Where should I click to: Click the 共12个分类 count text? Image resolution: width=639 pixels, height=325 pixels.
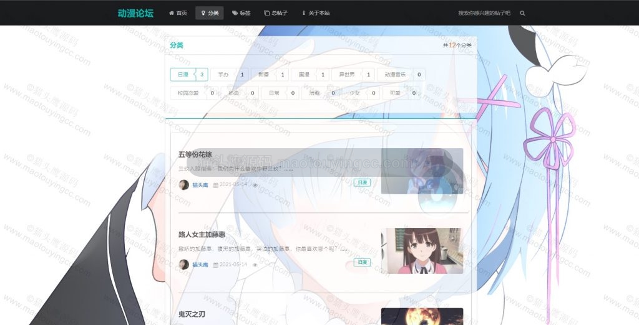point(457,45)
